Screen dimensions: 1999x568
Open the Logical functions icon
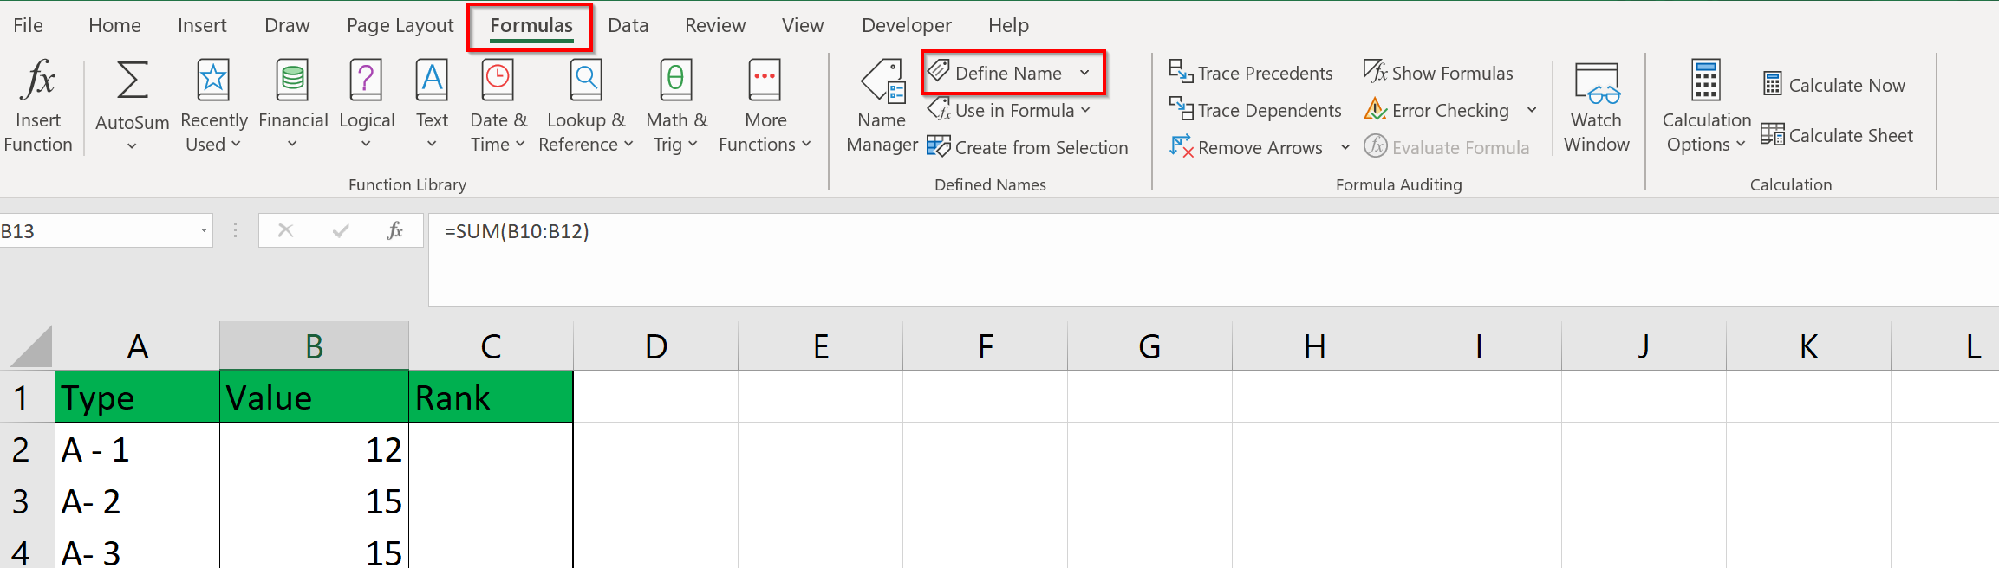click(x=366, y=81)
